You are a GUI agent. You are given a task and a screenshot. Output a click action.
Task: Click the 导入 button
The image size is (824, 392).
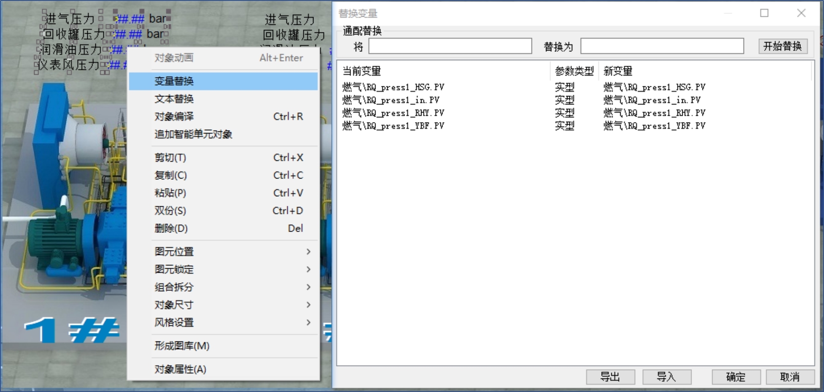point(667,377)
